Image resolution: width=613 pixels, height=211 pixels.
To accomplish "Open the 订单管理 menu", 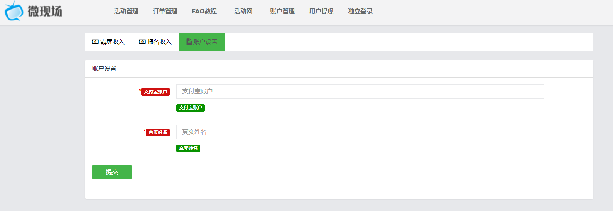I will pos(165,12).
